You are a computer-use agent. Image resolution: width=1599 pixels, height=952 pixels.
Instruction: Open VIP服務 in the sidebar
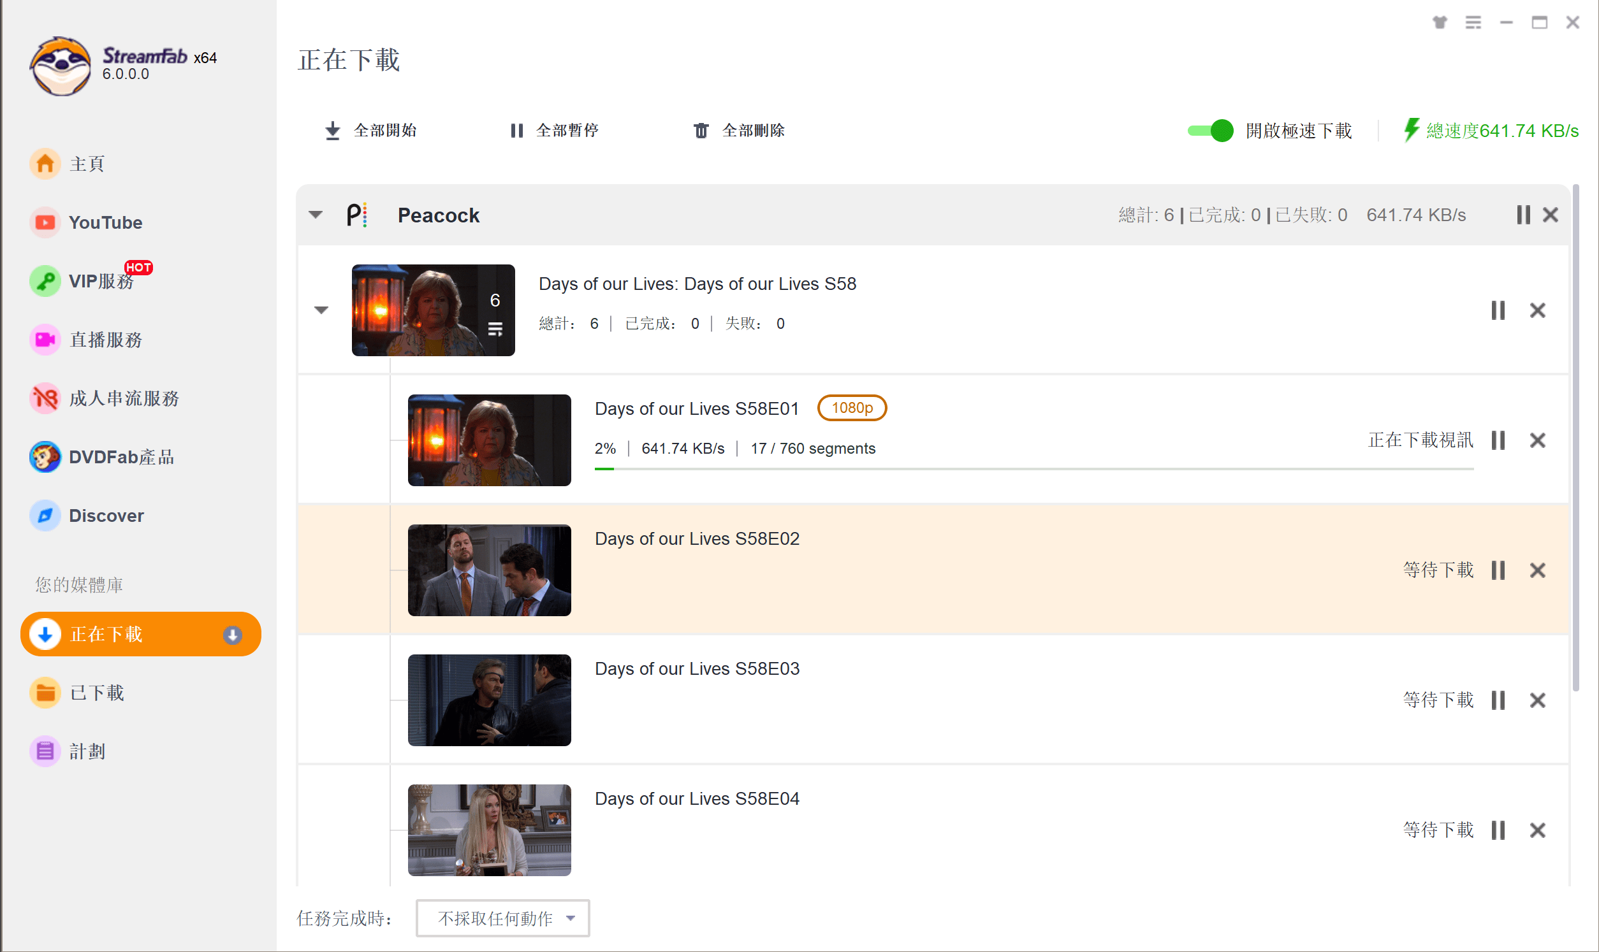coord(101,281)
